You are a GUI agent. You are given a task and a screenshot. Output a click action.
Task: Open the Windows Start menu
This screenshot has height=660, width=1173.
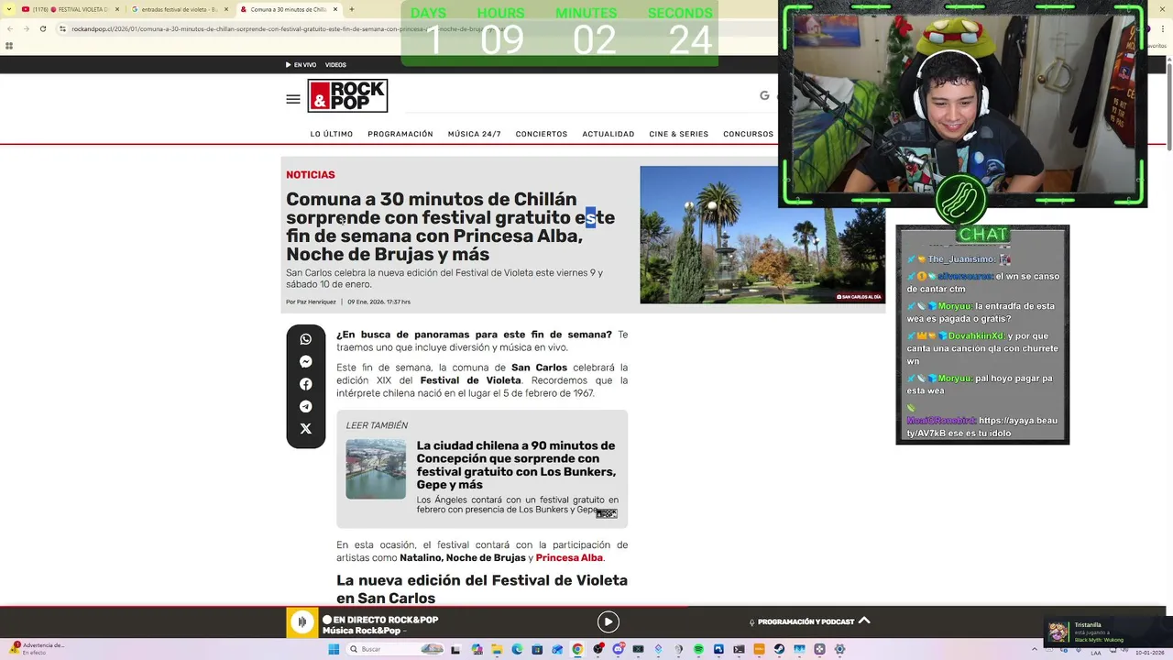[x=334, y=649]
